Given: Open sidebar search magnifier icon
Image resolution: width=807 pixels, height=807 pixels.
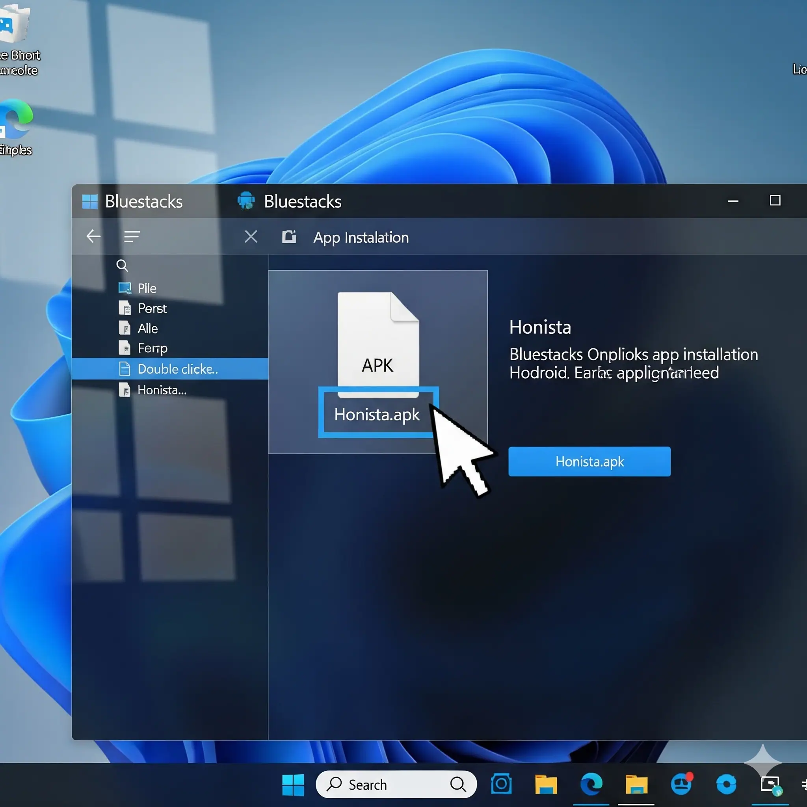Looking at the screenshot, I should coord(122,265).
